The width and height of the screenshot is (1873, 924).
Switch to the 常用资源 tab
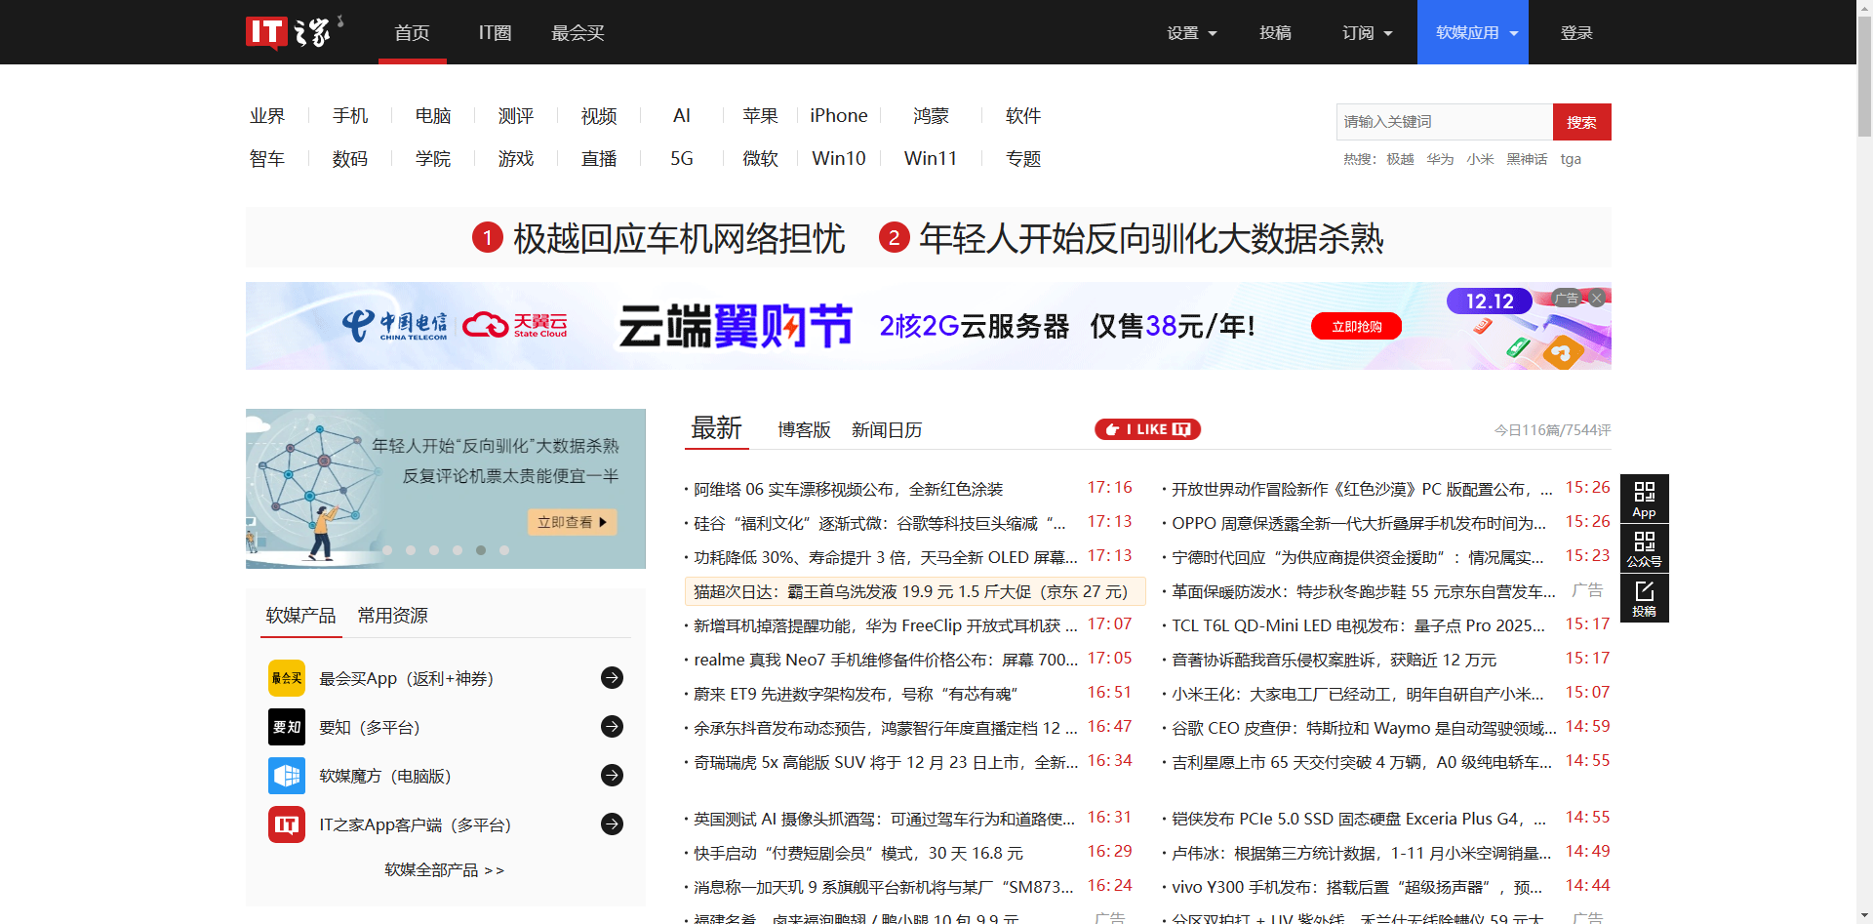[x=392, y=616]
